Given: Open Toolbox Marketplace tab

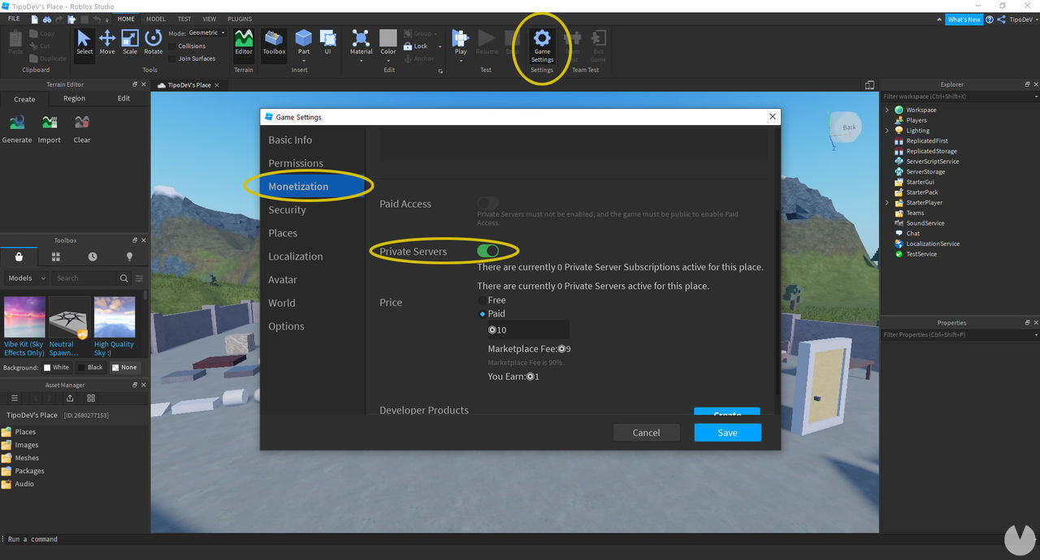Looking at the screenshot, I should 19,256.
